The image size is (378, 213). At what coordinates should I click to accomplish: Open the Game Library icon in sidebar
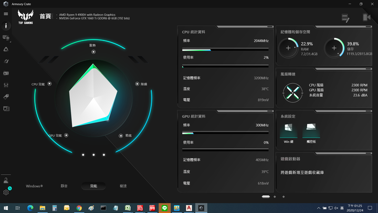point(6,73)
